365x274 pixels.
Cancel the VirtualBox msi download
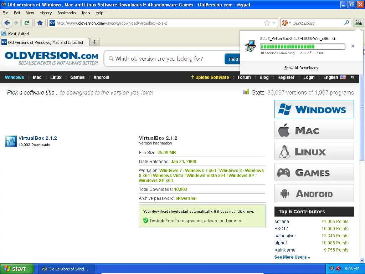coord(353,46)
